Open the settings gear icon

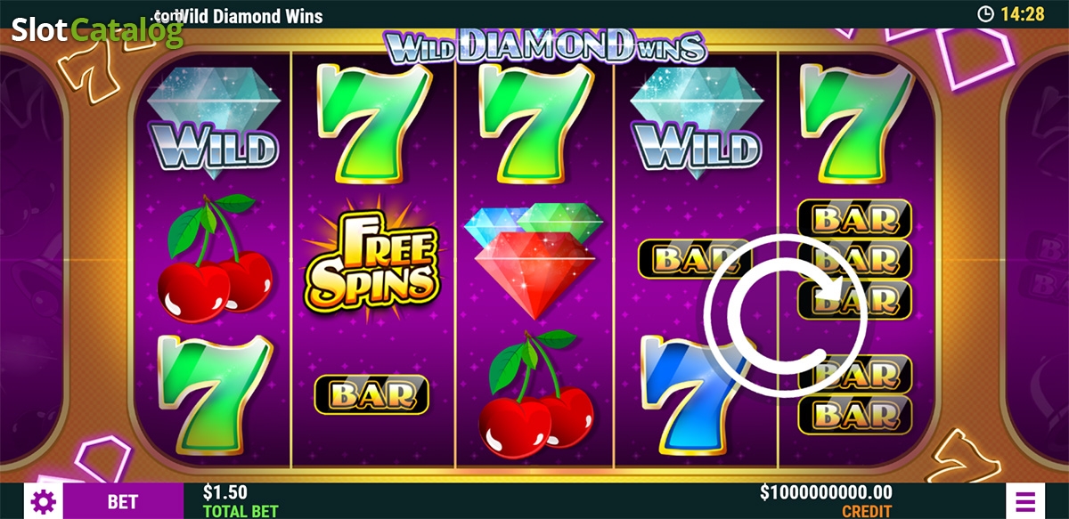coord(42,500)
